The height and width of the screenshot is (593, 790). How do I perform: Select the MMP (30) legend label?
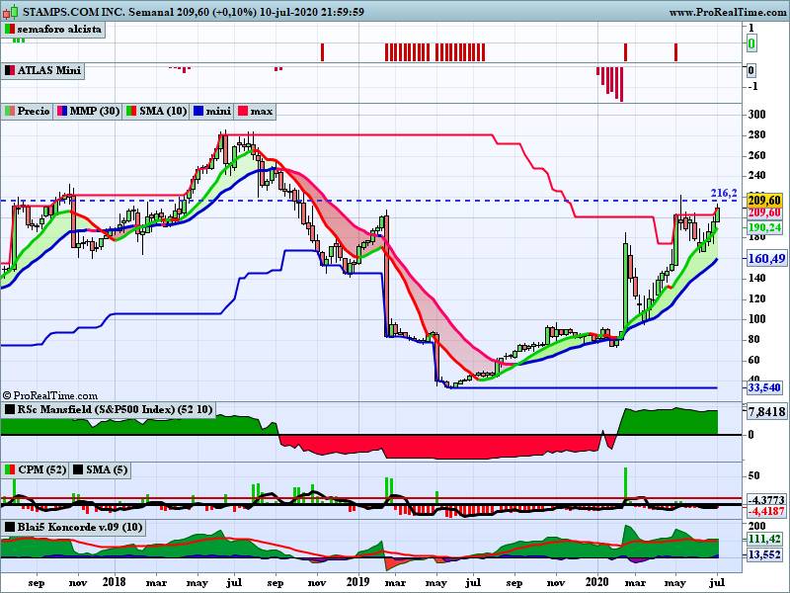pos(94,111)
